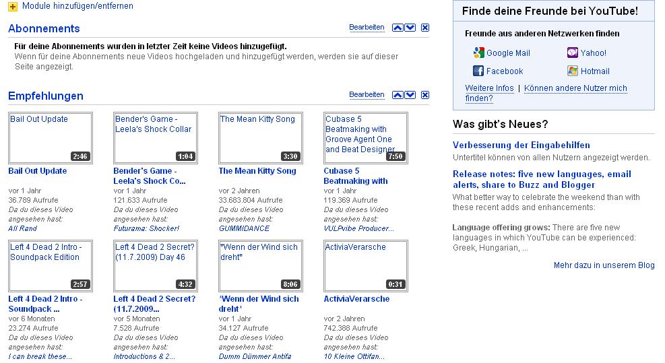Find friends via Hotmail link
The height and width of the screenshot is (363, 665).
(595, 71)
